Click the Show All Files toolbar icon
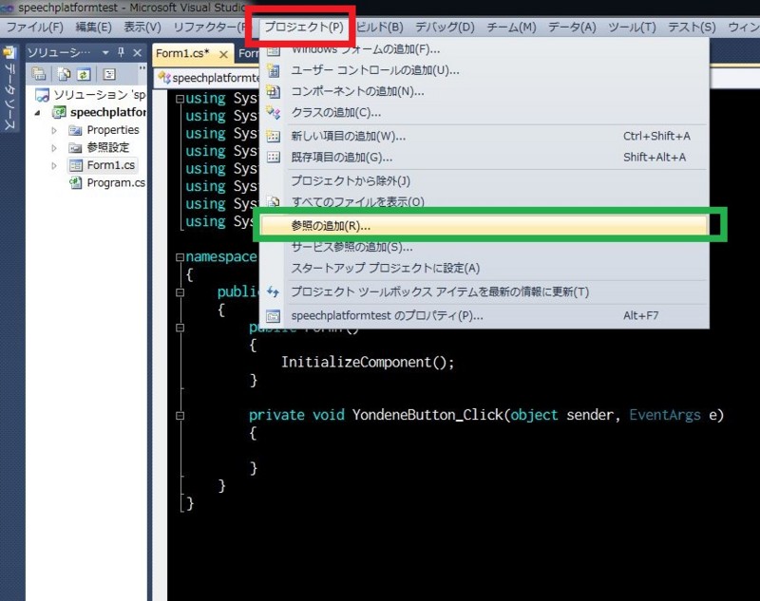Image resolution: width=760 pixels, height=601 pixels. pyautogui.click(x=64, y=74)
